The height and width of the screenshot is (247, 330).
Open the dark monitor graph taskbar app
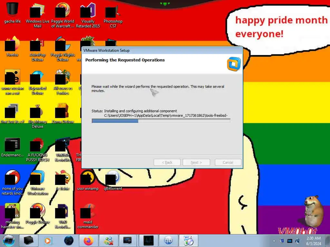pos(148,241)
